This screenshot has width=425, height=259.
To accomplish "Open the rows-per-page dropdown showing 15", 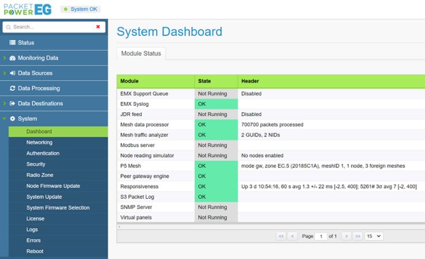I will click(374, 236).
